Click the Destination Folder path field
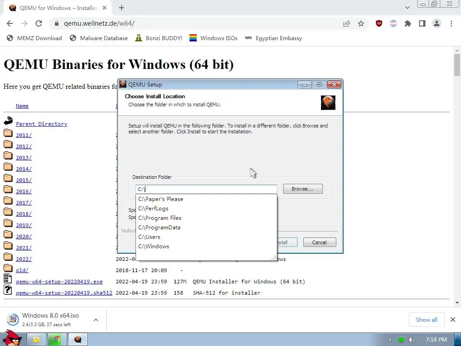The width and height of the screenshot is (461, 346). 206,189
